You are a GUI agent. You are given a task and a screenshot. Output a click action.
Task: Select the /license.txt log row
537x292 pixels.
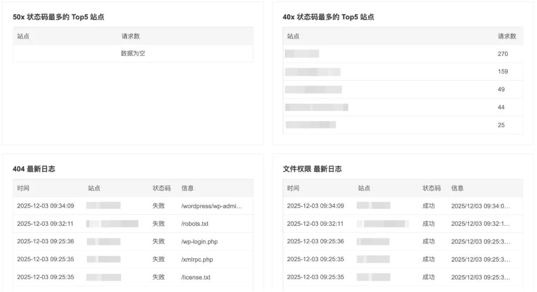[196, 277]
